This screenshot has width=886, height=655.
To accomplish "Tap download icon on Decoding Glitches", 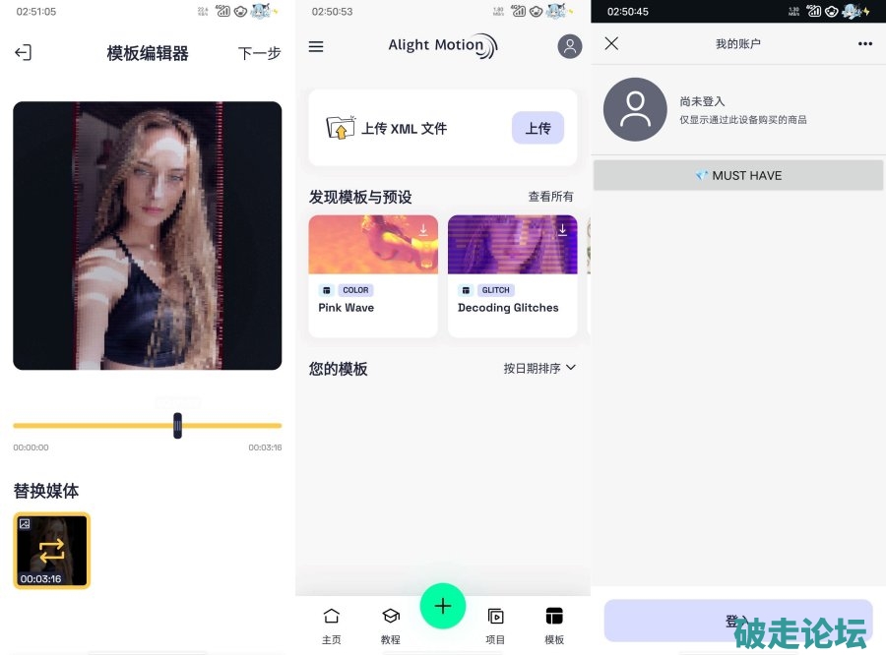I will pos(562,230).
